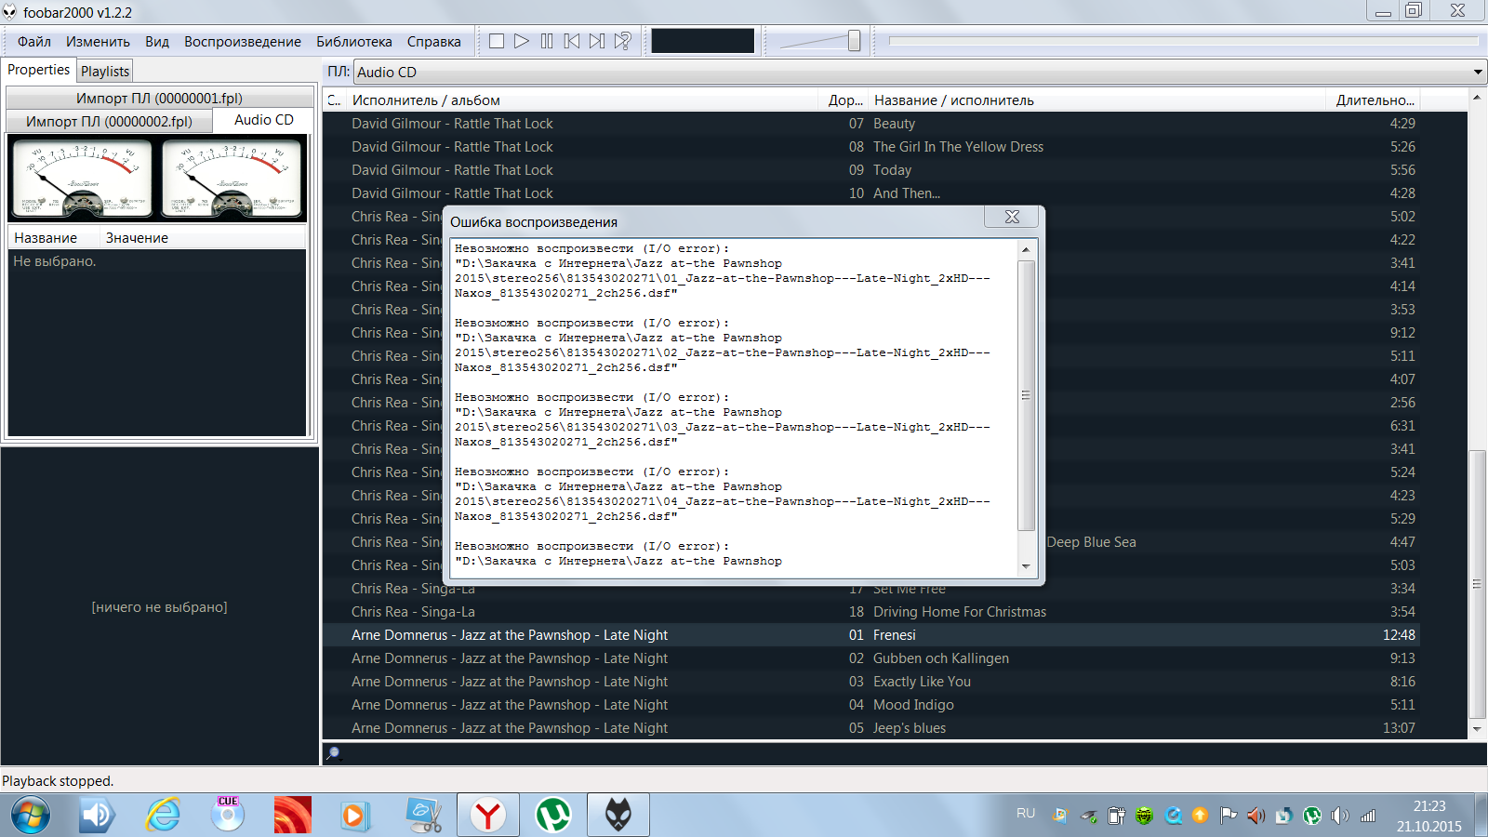Select Exactly Like You track
This screenshot has width=1488, height=837.
[870, 682]
